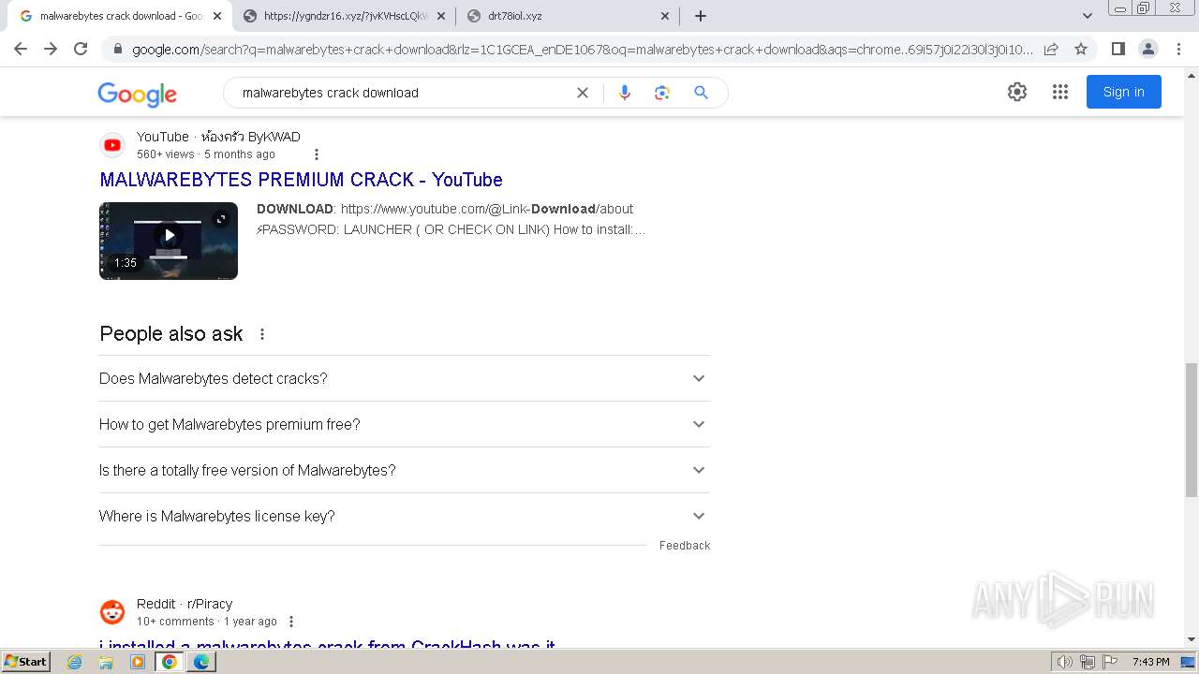Open Microsoft Edge from taskbar
The width and height of the screenshot is (1199, 674).
(x=200, y=662)
